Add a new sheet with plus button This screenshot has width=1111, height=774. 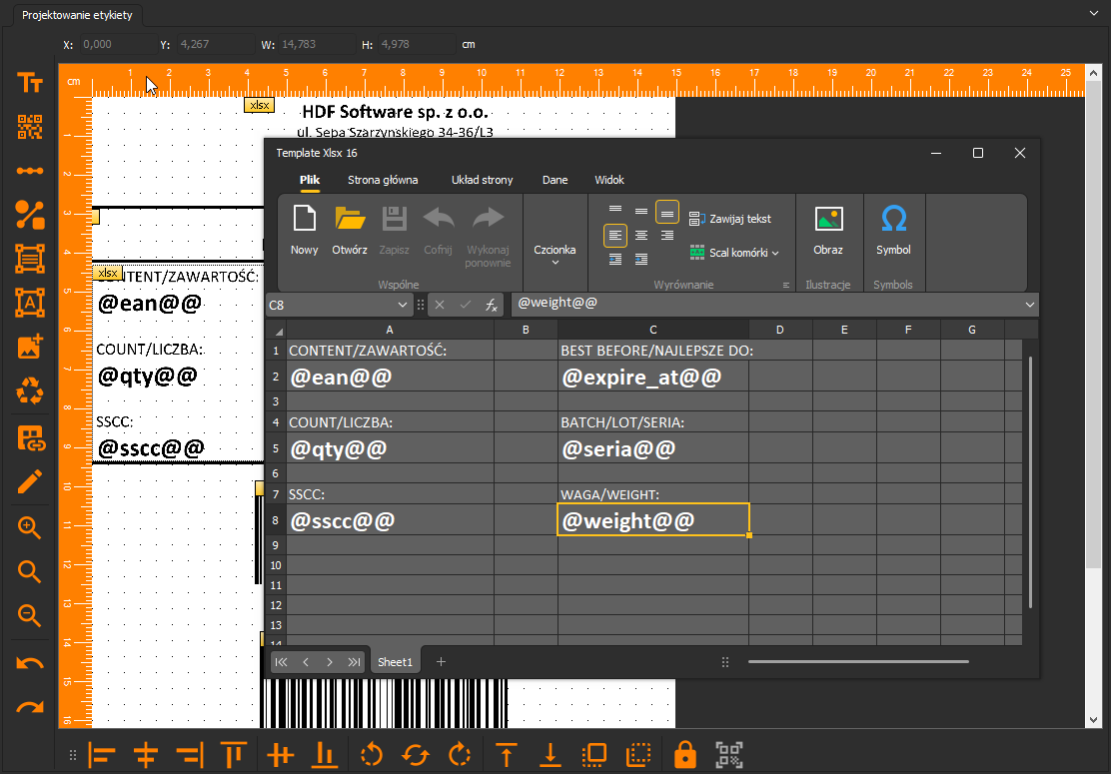click(441, 661)
